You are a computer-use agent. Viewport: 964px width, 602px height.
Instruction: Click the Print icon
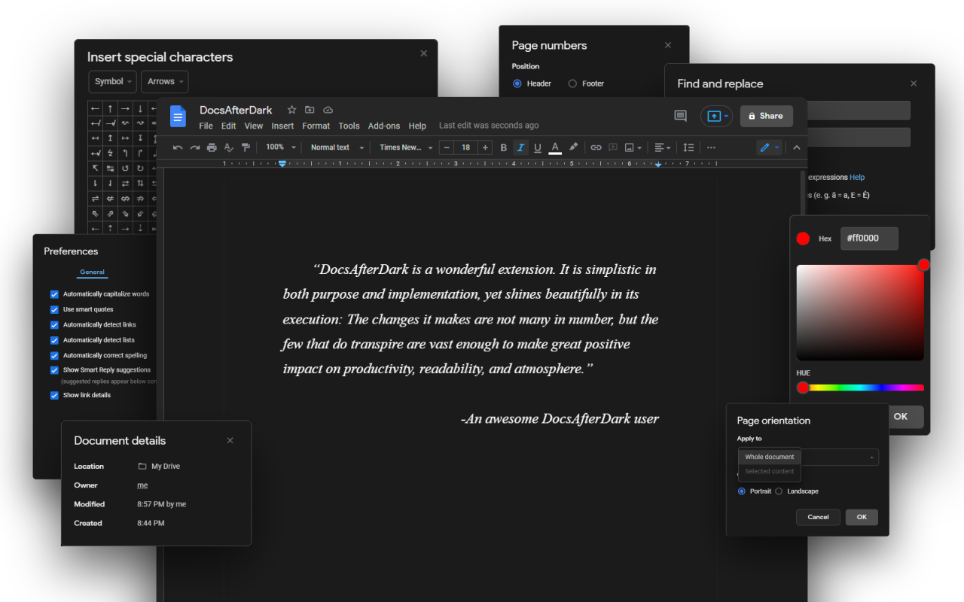212,147
